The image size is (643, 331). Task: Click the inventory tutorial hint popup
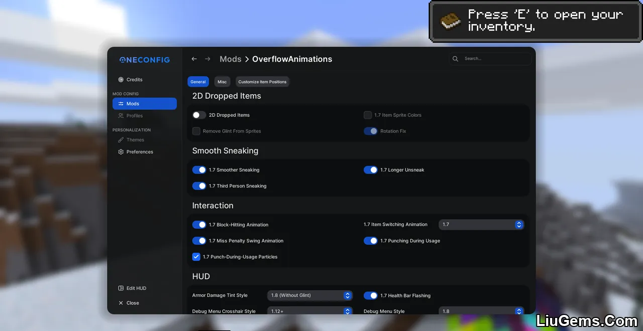pyautogui.click(x=535, y=21)
